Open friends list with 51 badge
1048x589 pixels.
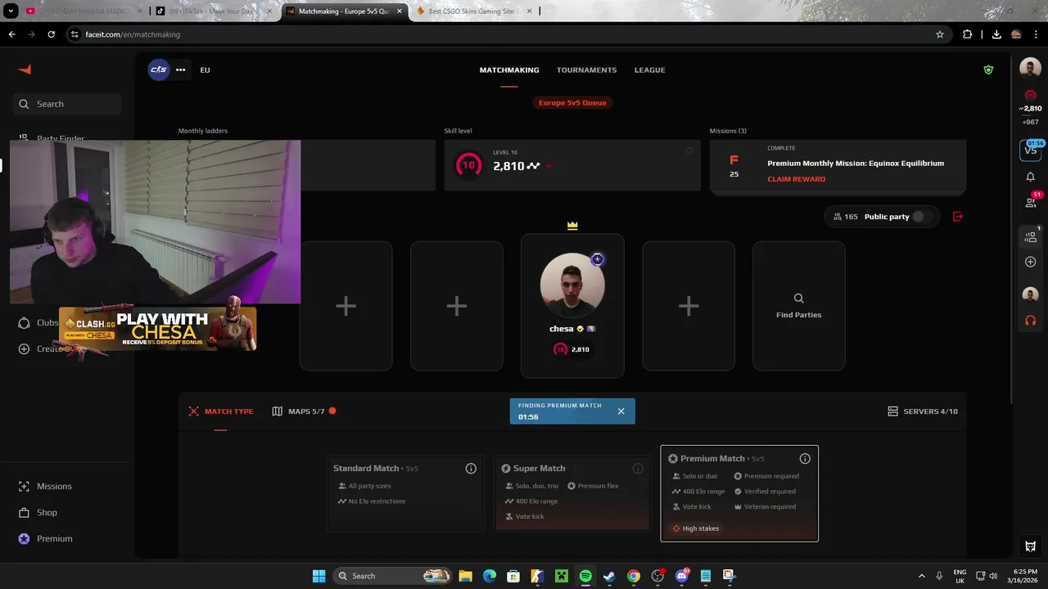(x=1030, y=202)
